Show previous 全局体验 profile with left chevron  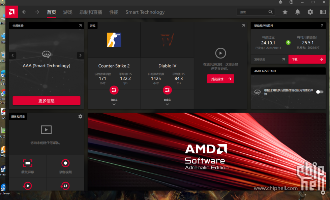click(x=12, y=55)
